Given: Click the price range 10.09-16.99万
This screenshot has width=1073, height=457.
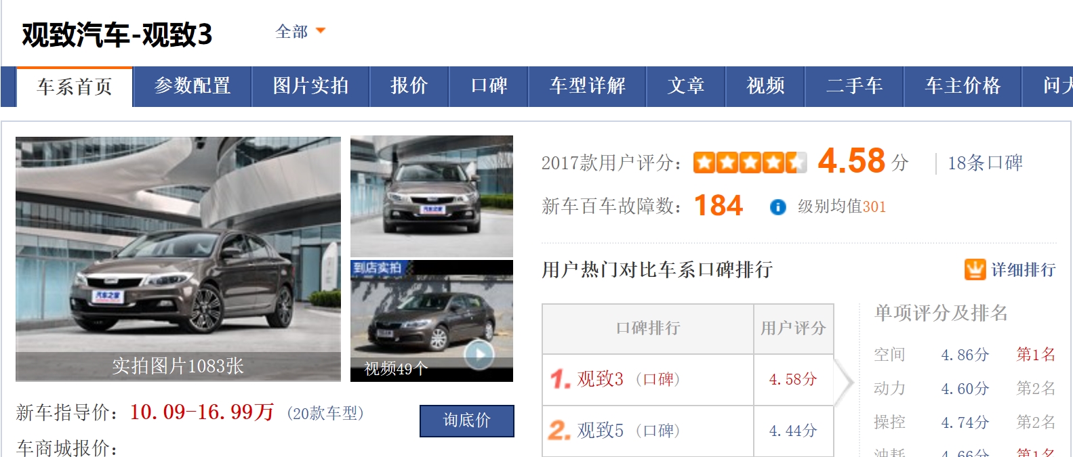Looking at the screenshot, I should (x=202, y=412).
